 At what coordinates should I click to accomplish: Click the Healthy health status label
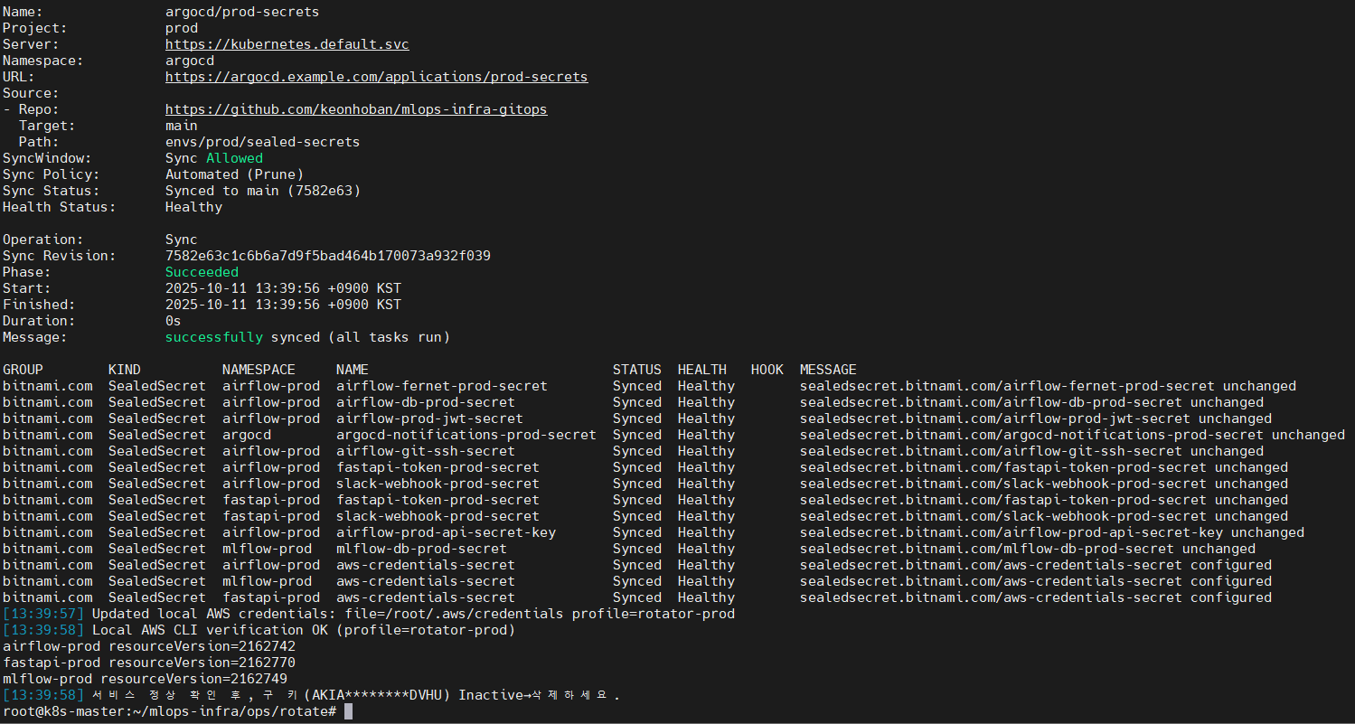(x=193, y=206)
